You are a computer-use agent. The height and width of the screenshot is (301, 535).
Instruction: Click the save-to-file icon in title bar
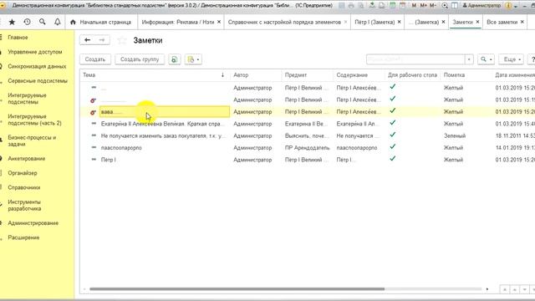pos(372,6)
